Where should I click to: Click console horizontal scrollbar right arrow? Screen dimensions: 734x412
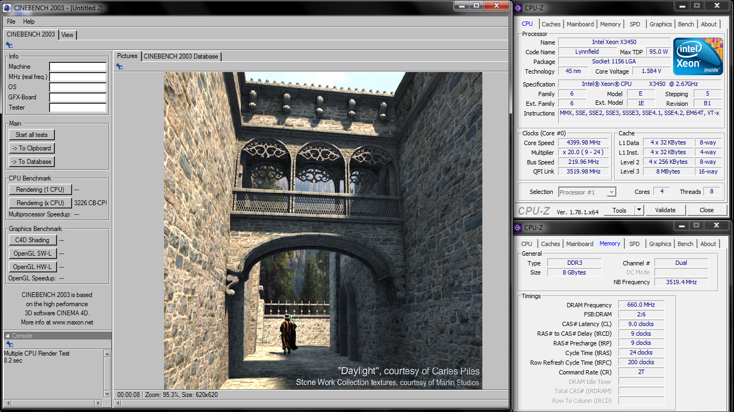click(x=98, y=403)
